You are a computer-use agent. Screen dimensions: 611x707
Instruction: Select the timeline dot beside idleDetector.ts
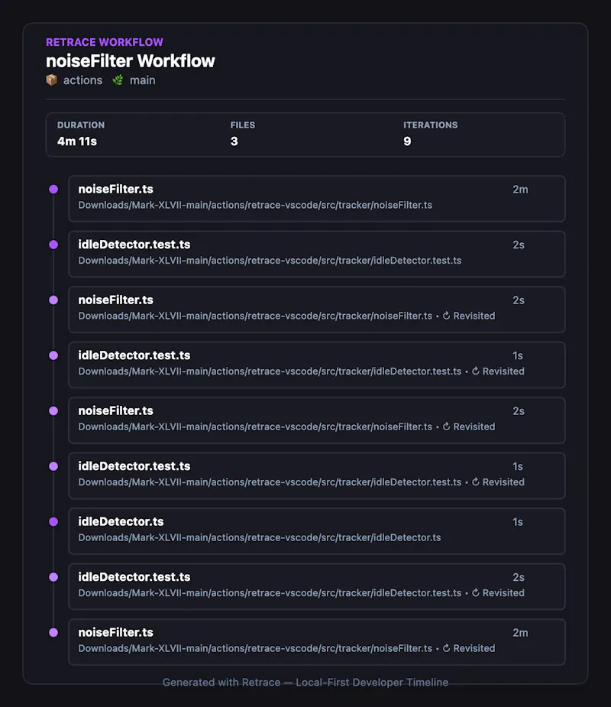point(53,522)
